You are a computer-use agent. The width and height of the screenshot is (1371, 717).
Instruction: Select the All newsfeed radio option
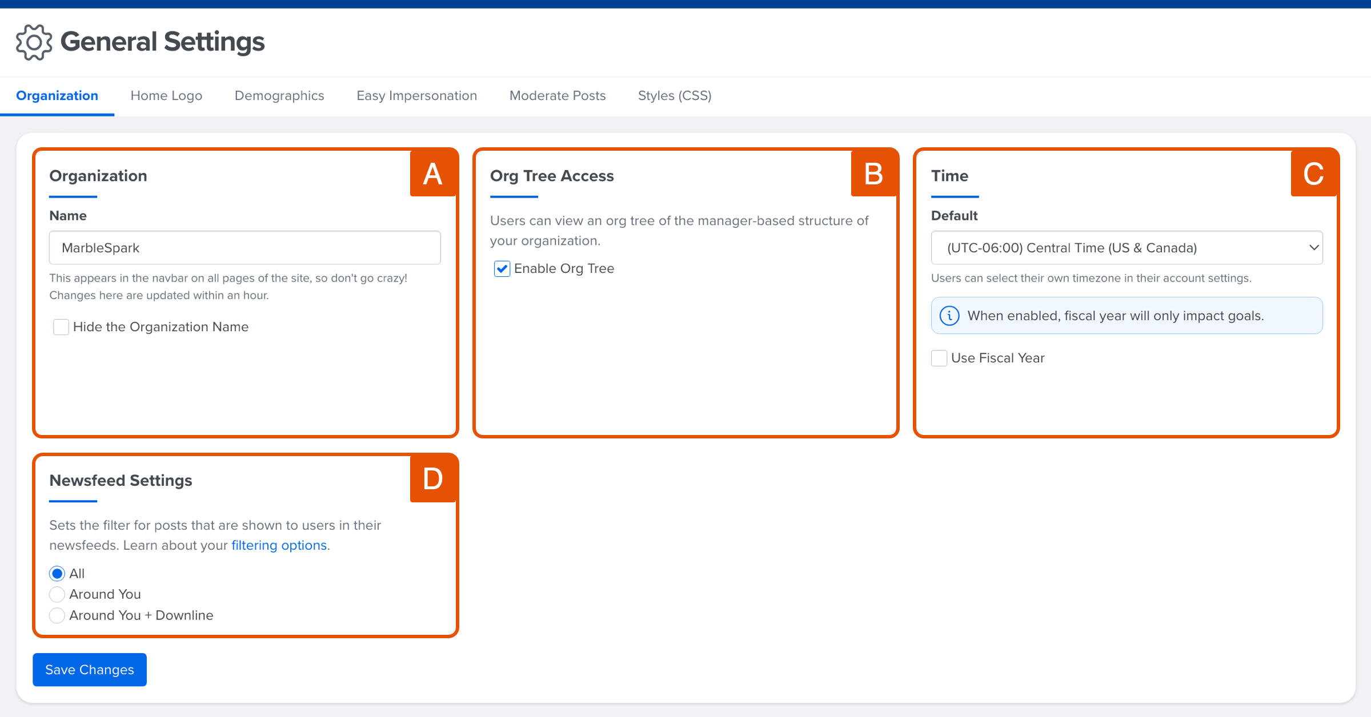click(x=57, y=574)
